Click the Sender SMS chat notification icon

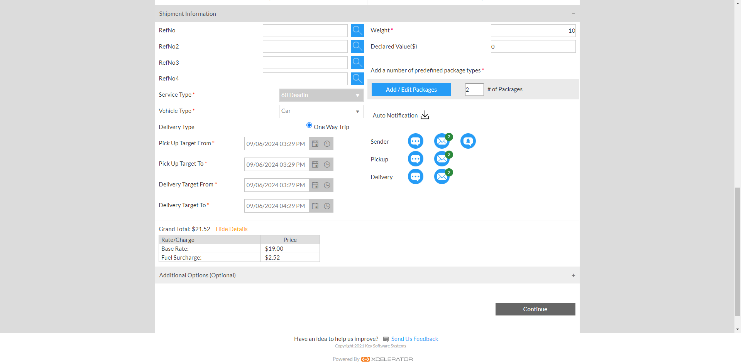416,141
